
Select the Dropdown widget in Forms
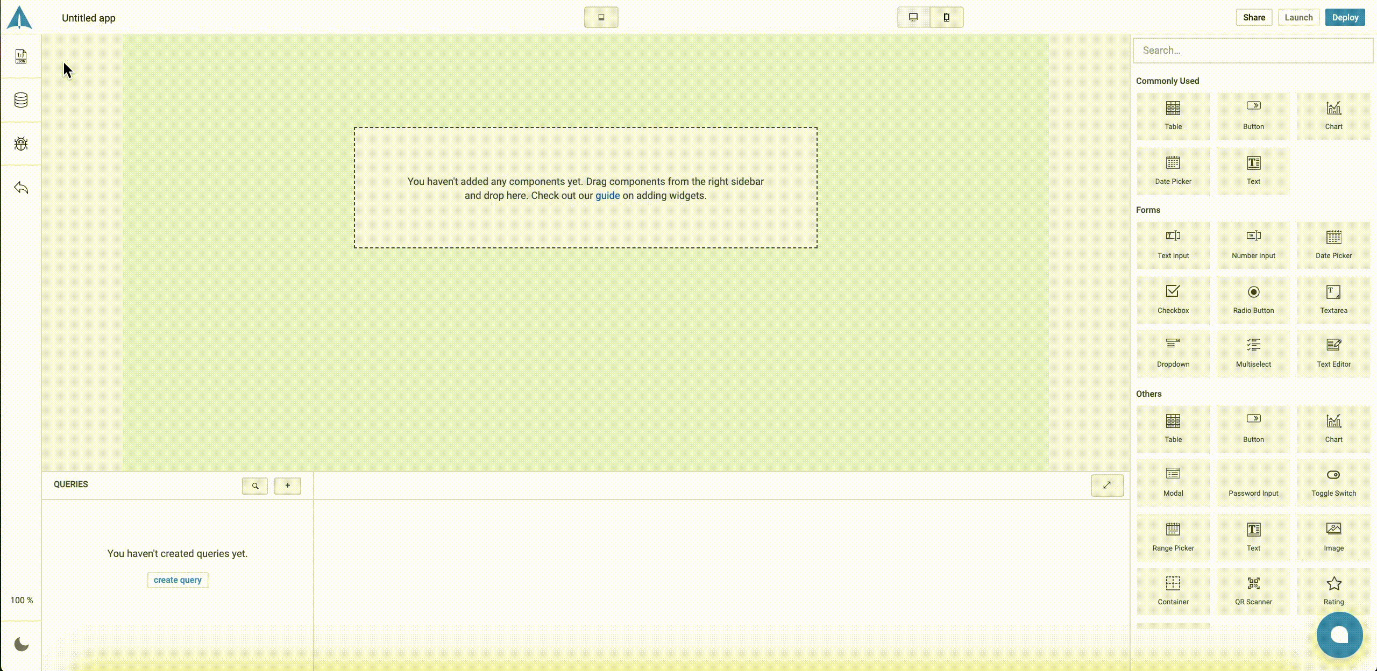[1173, 353]
